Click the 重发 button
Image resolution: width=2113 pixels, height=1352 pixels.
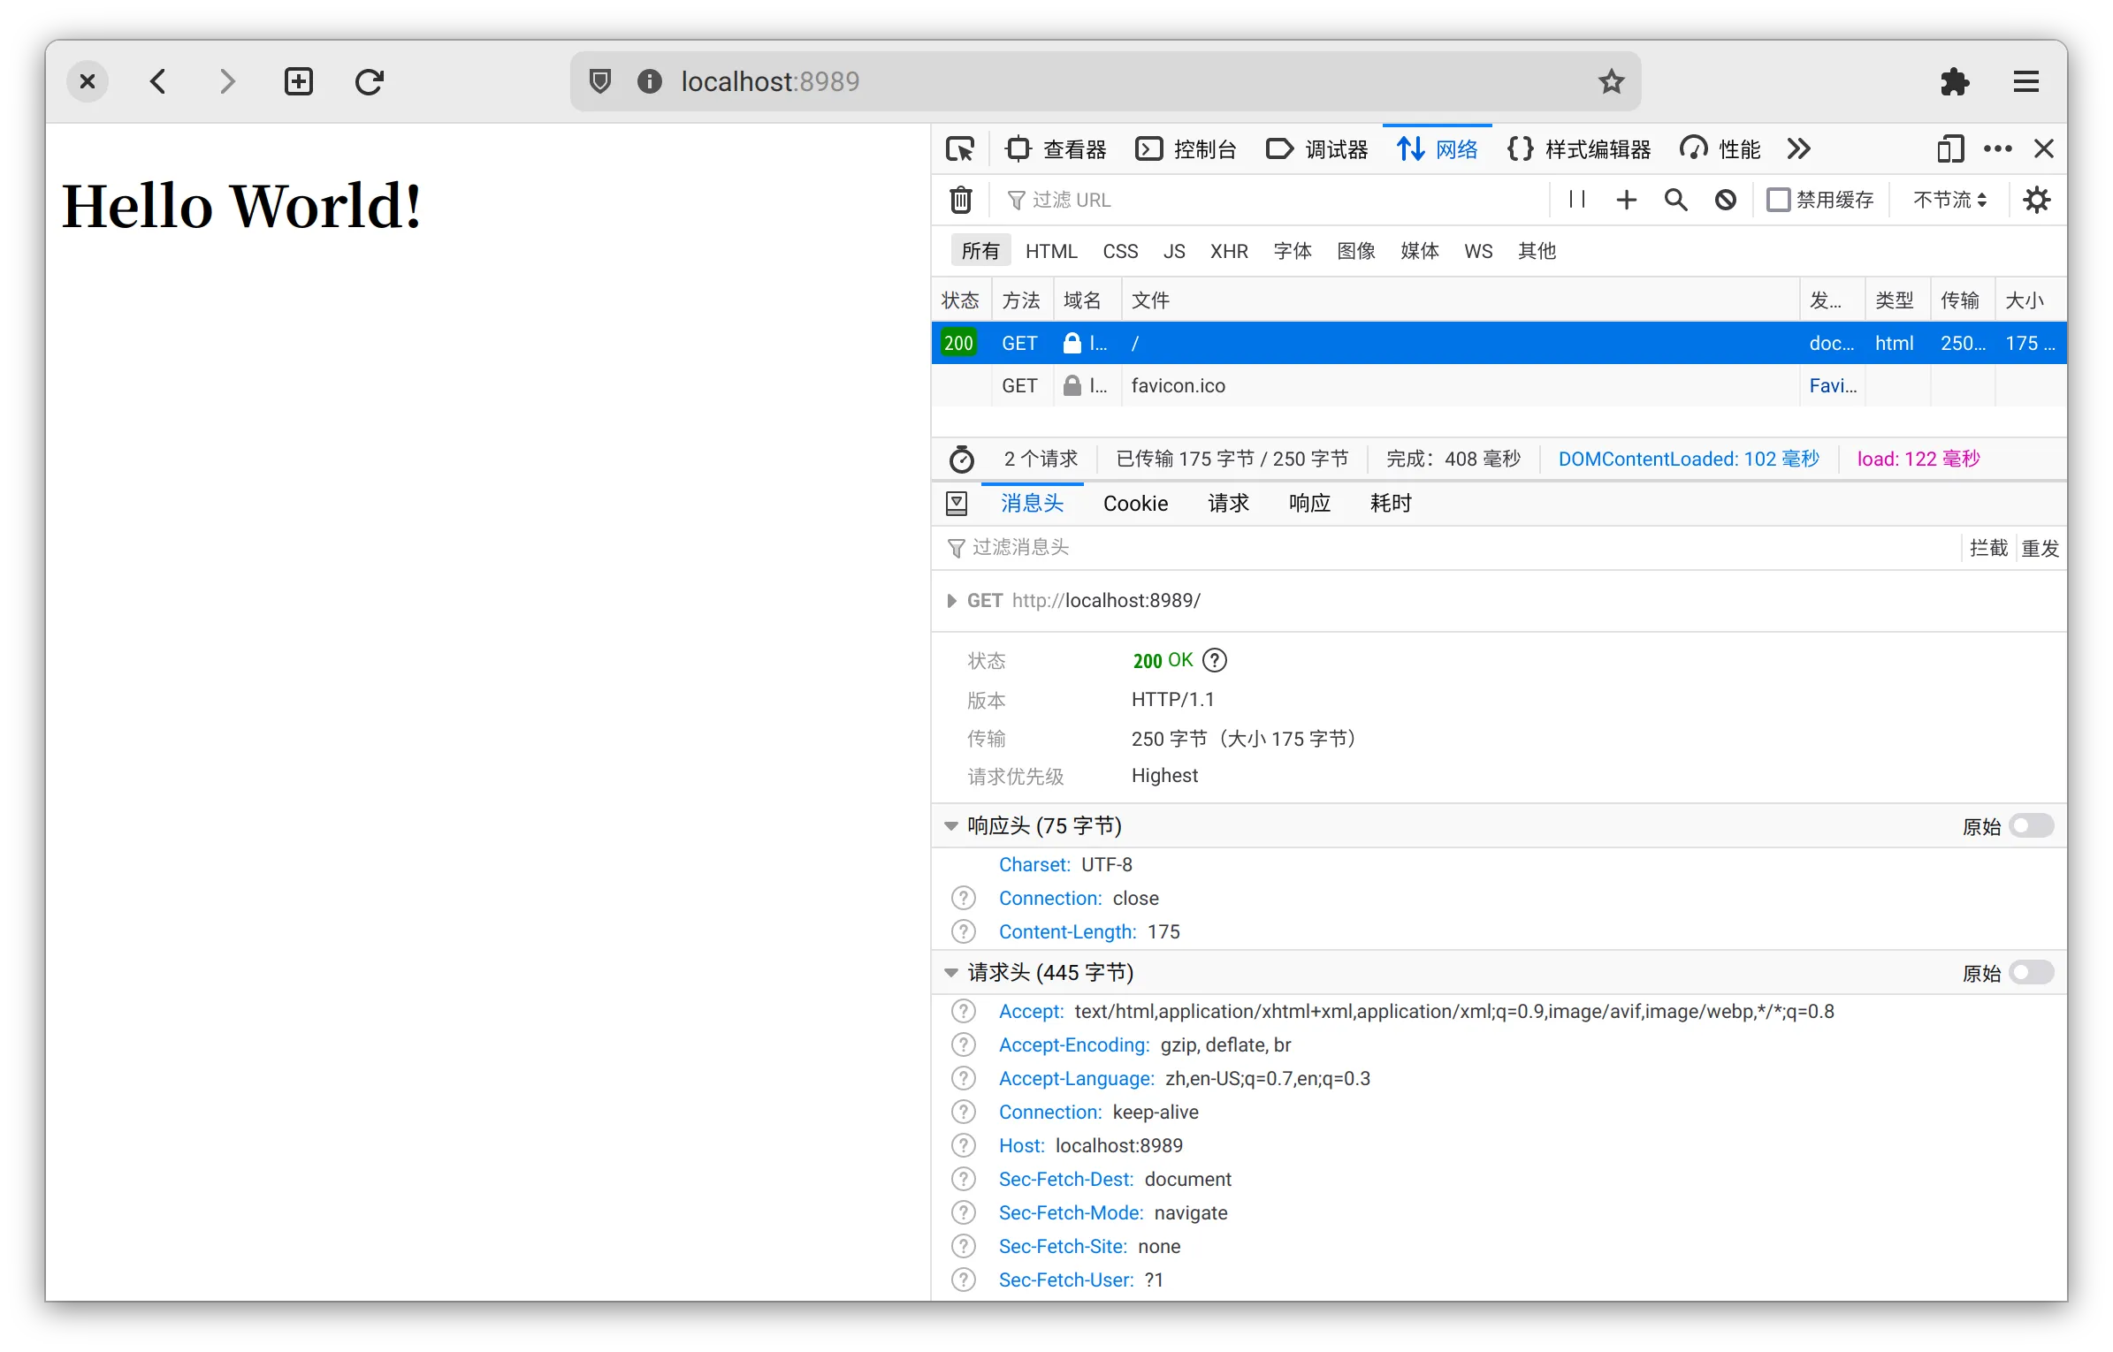tap(2041, 549)
